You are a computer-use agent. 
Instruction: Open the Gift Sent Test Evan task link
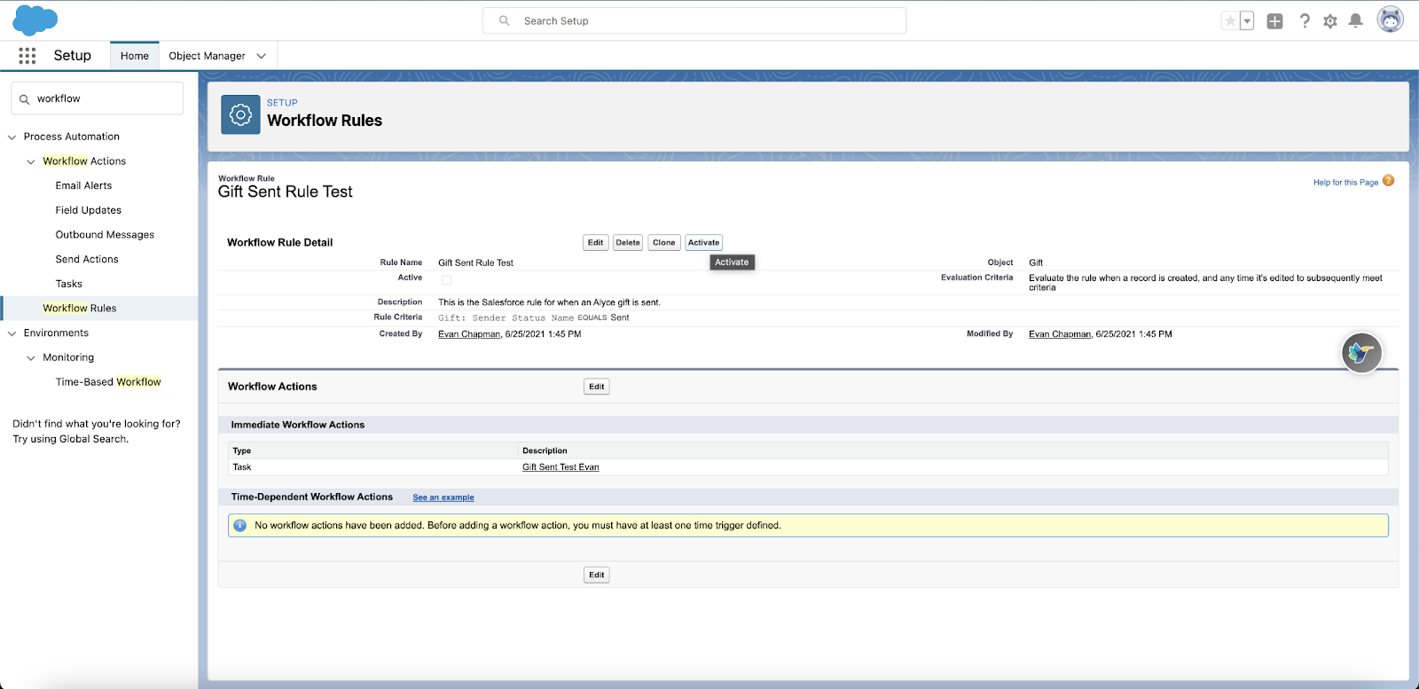[x=561, y=467]
